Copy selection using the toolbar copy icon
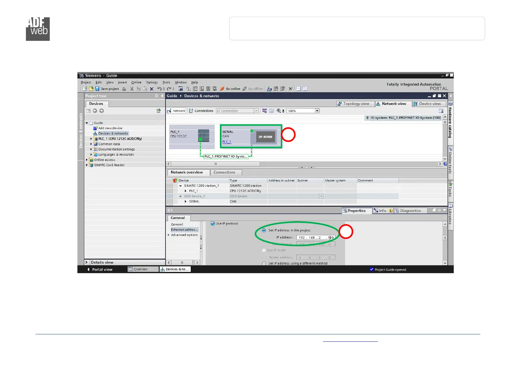The height and width of the screenshot is (366, 518). click(138, 89)
